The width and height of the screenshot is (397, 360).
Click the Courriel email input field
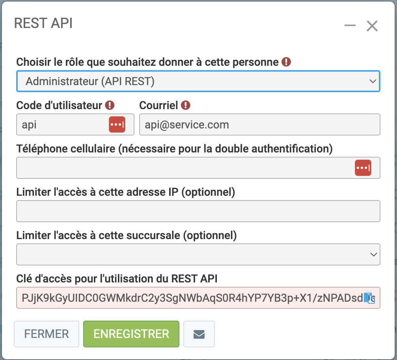pos(259,124)
